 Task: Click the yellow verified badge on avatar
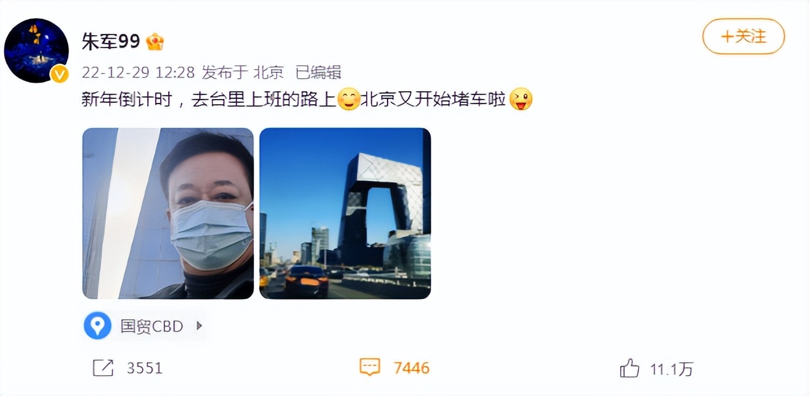coord(60,75)
